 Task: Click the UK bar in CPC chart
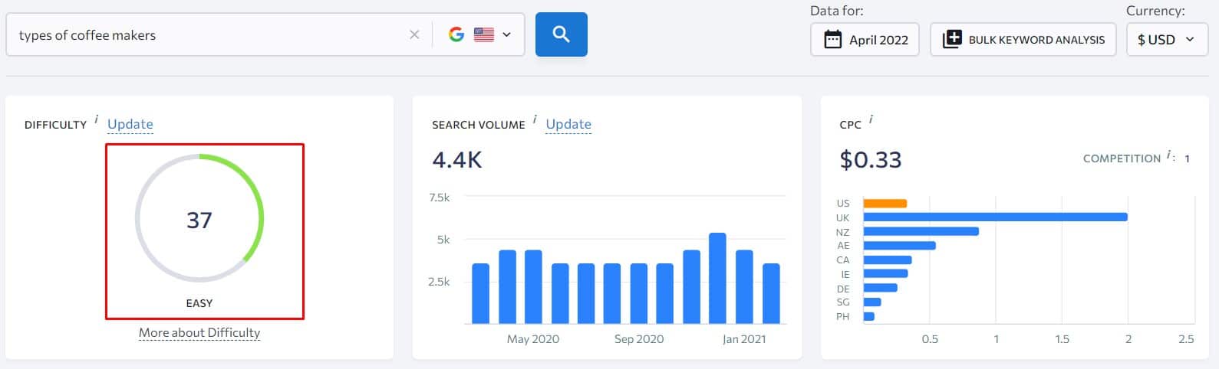(995, 217)
